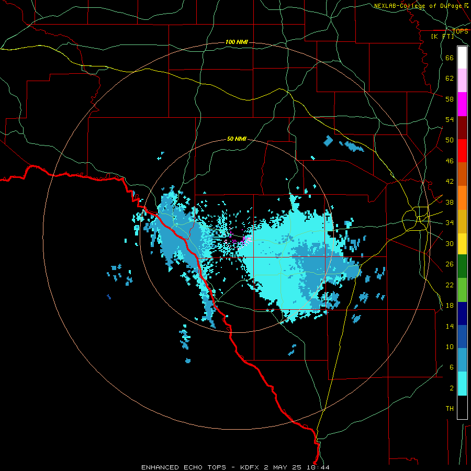Select the magenta legend swatch
Viewport: 471px width, 471px height.
pos(462,104)
